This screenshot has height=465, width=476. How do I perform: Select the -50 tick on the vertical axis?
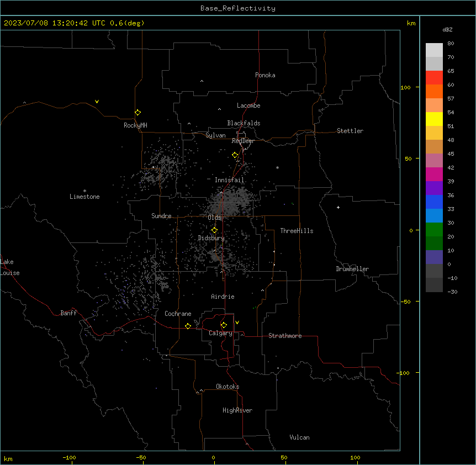[x=405, y=302]
